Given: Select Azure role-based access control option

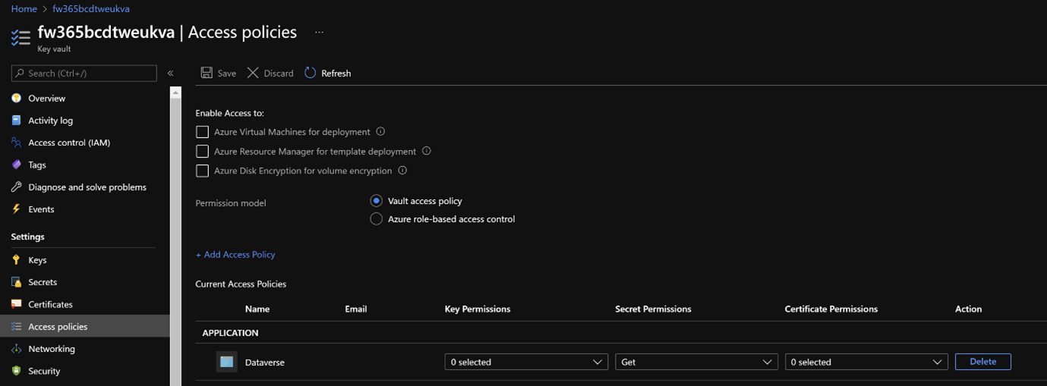Looking at the screenshot, I should pyautogui.click(x=376, y=219).
